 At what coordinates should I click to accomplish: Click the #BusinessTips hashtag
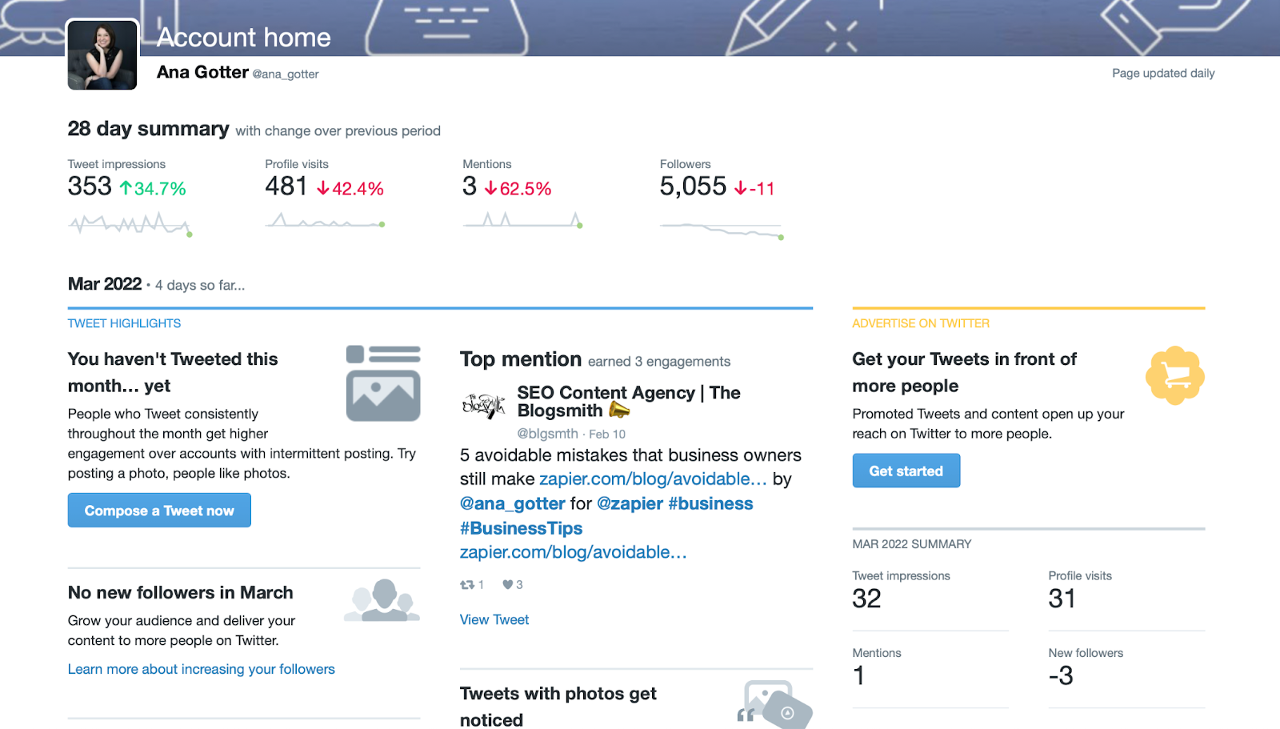(521, 527)
